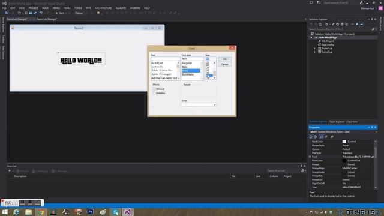
Task: Click the Size input field in Font dialog
Action: [x=211, y=59]
